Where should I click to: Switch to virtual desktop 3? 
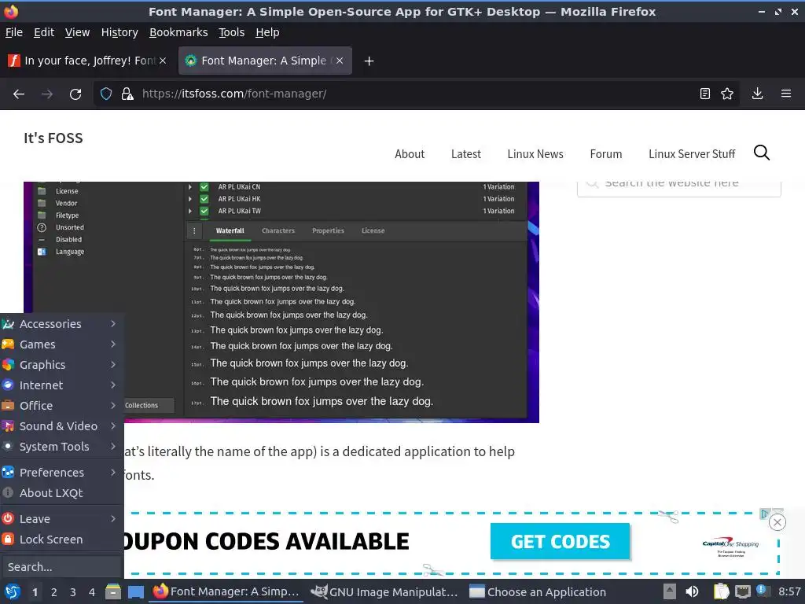tap(73, 592)
